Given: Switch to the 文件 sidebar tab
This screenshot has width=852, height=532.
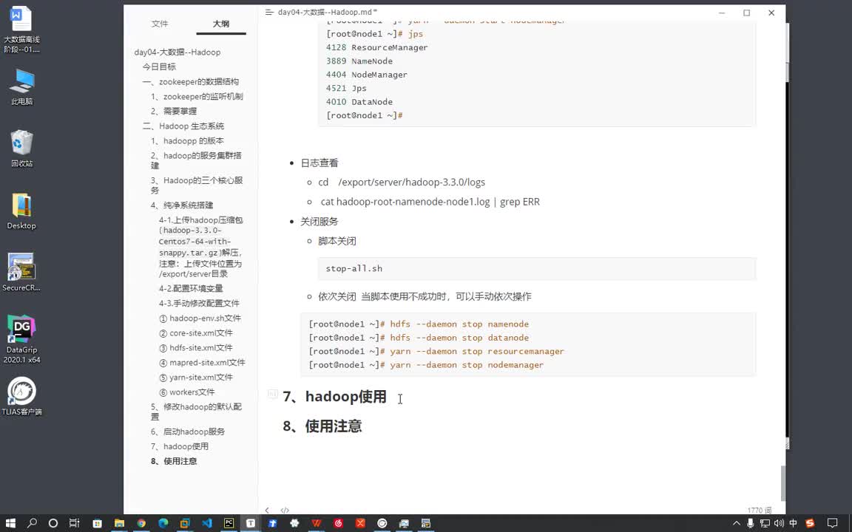Looking at the screenshot, I should [160, 24].
